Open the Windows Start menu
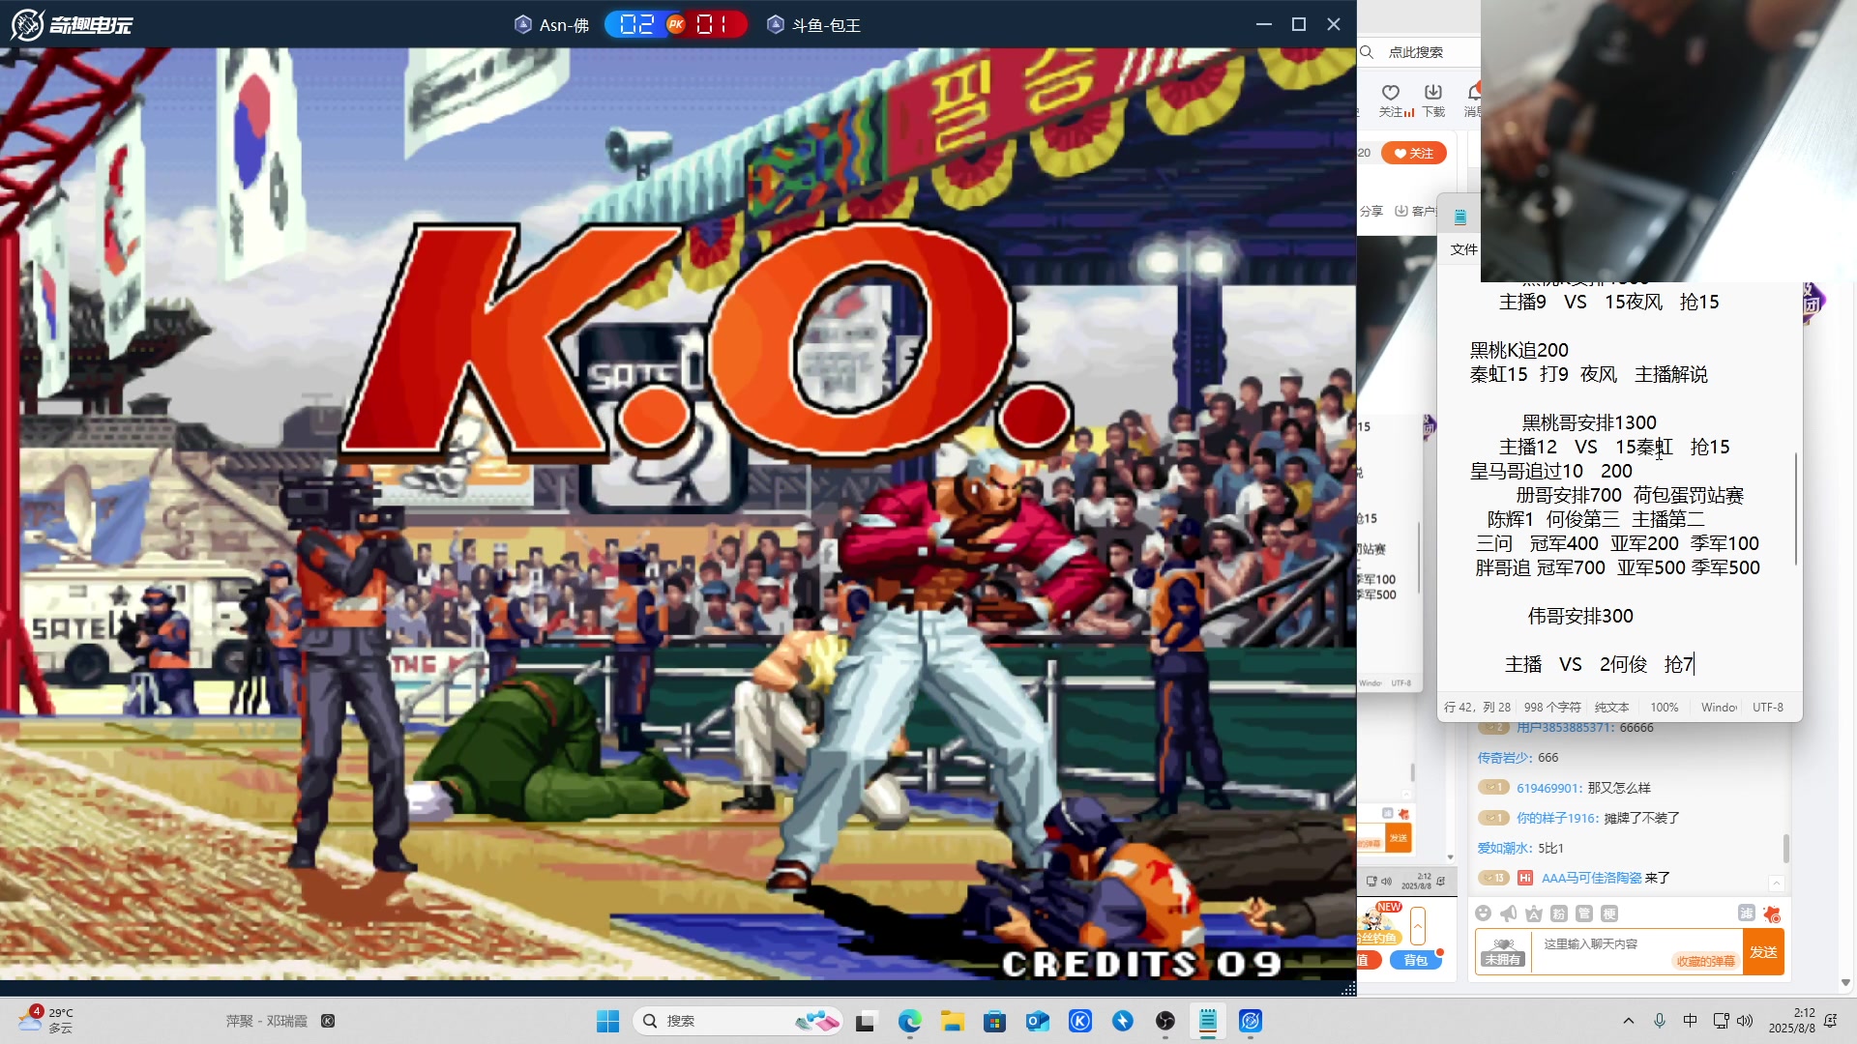The image size is (1857, 1044). 607,1021
